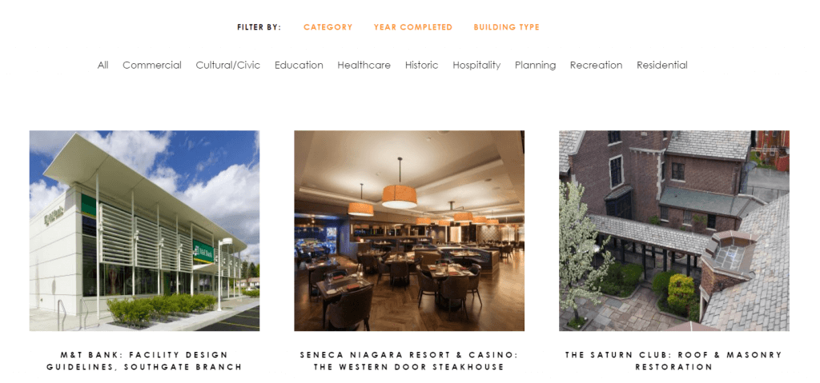
Task: Select the Healthcare category
Action: click(364, 66)
